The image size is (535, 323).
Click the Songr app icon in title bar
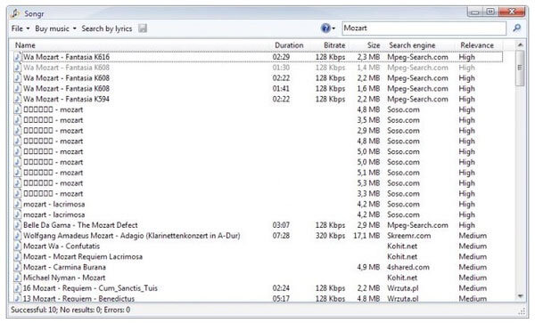14,13
